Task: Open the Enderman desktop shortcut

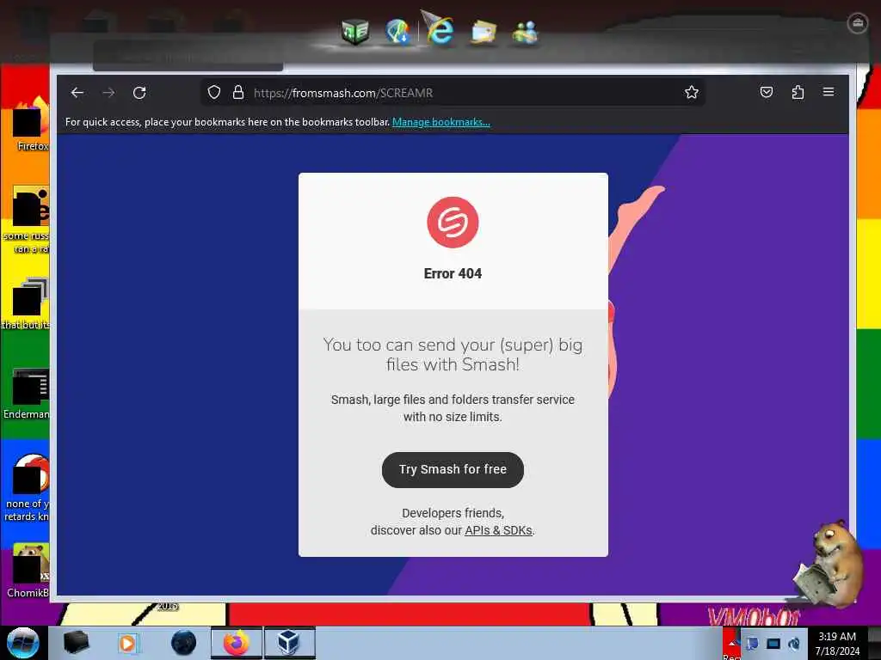Action: tap(27, 394)
